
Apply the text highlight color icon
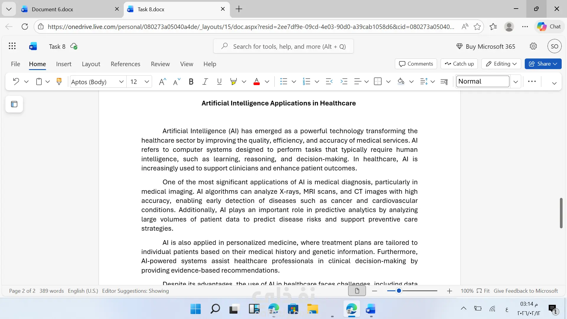tap(233, 82)
